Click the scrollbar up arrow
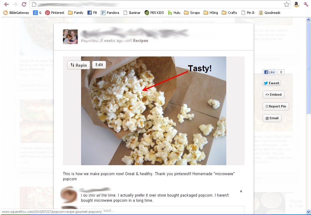This screenshot has height=215, width=311. click(308, 19)
